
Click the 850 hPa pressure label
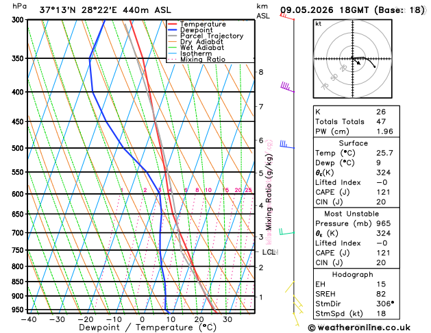click(x=19, y=282)
